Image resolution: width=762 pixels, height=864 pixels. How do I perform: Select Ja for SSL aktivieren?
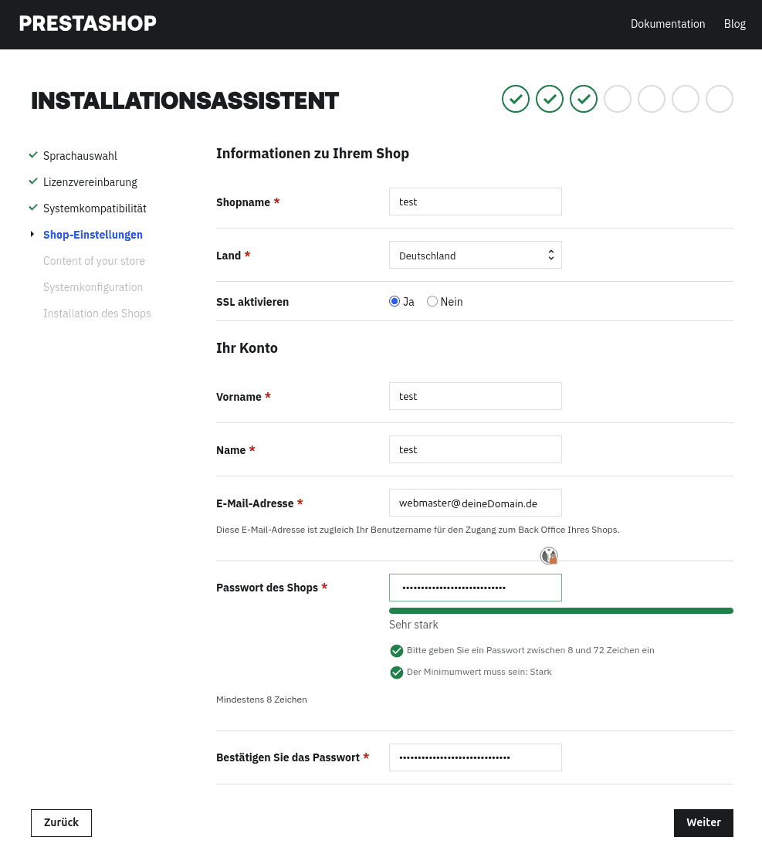pos(395,302)
